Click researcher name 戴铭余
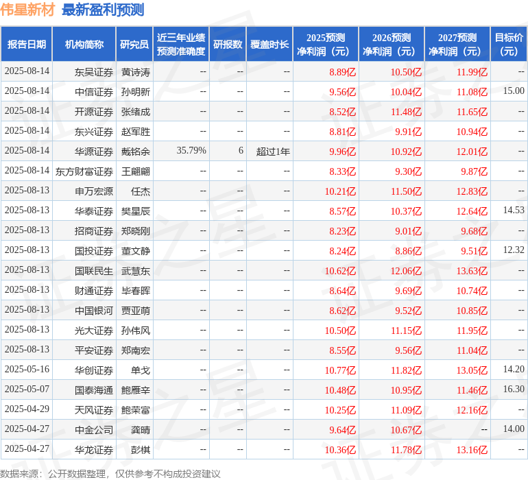Viewport: 528px width, 480px height. 135,151
